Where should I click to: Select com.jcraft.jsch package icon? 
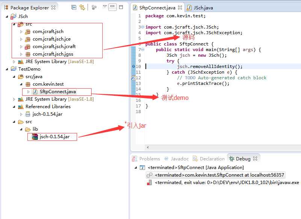point(28,32)
